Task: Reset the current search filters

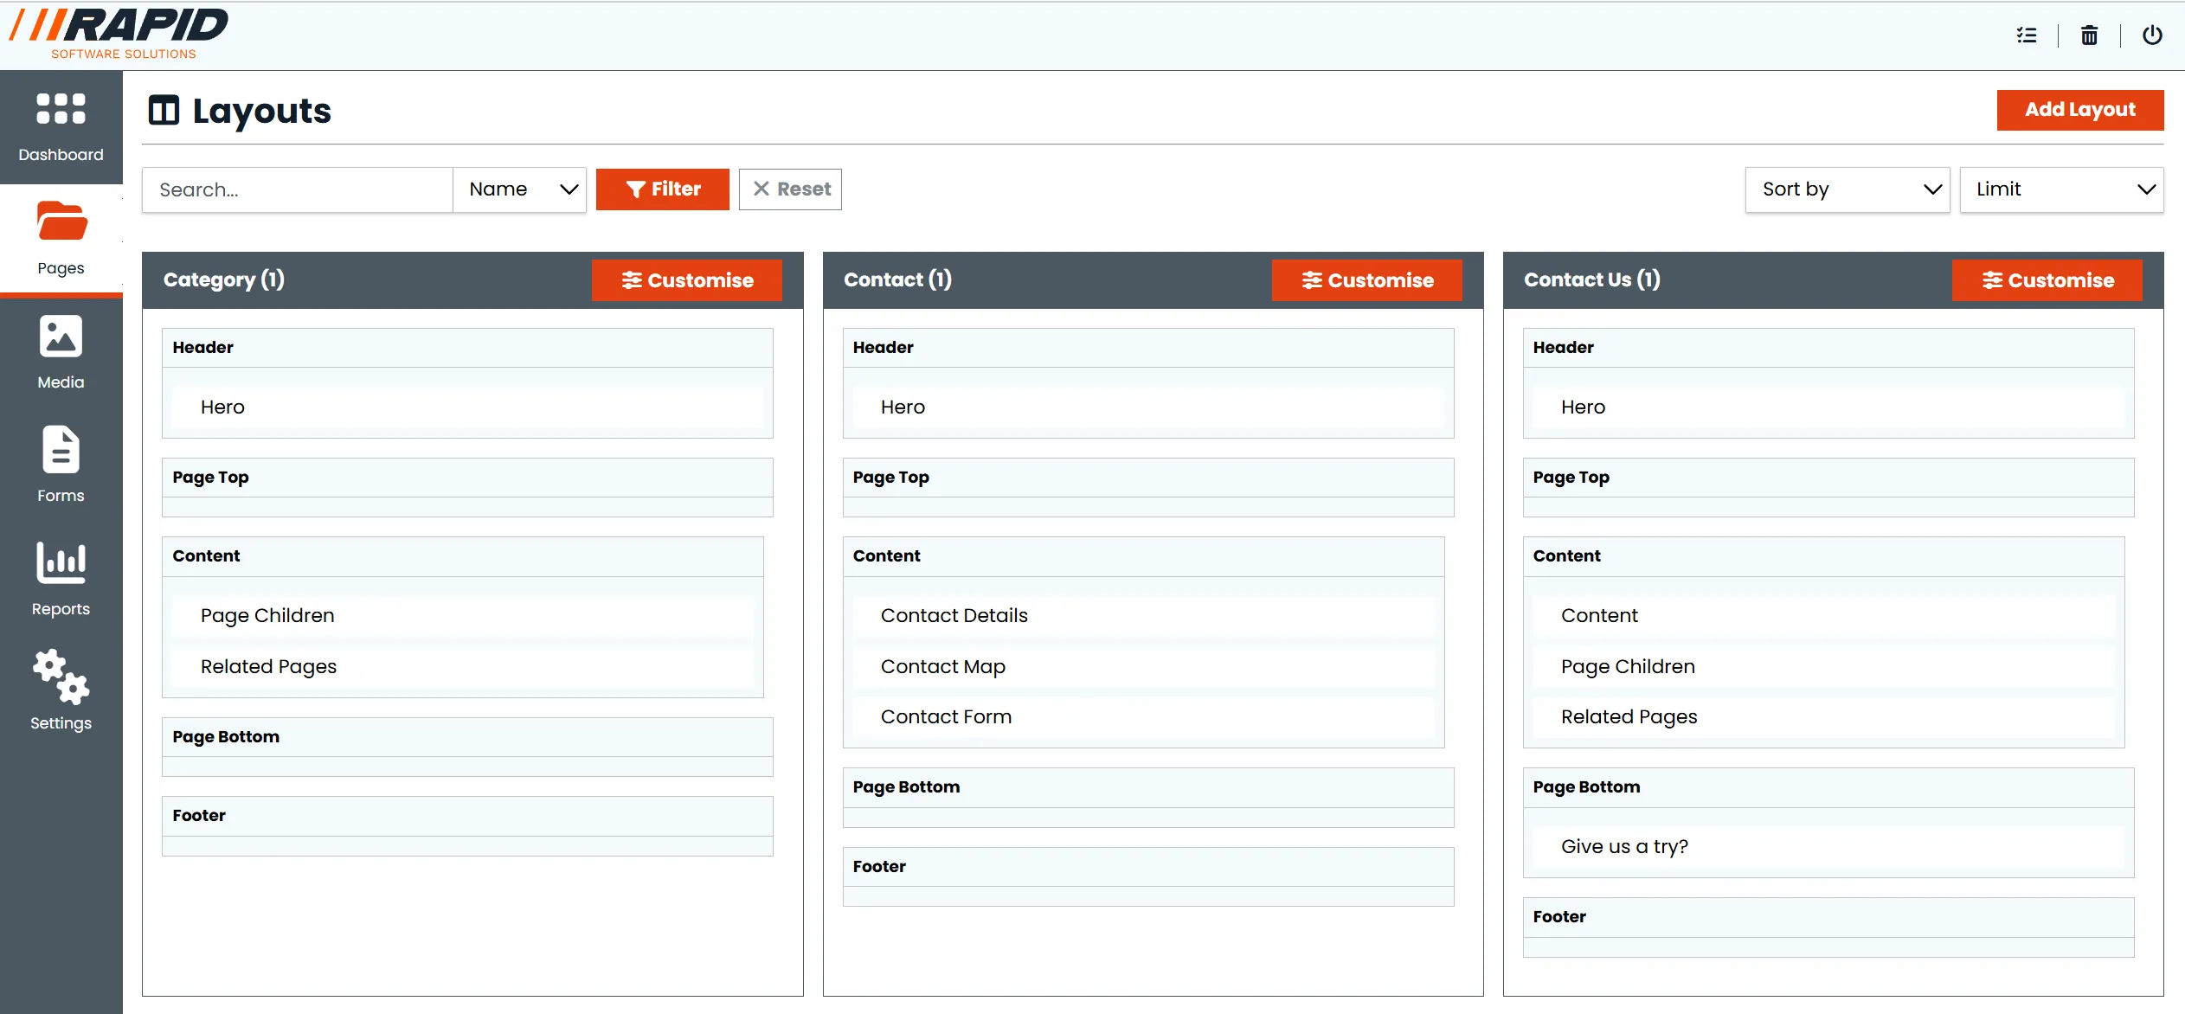Action: pos(788,189)
